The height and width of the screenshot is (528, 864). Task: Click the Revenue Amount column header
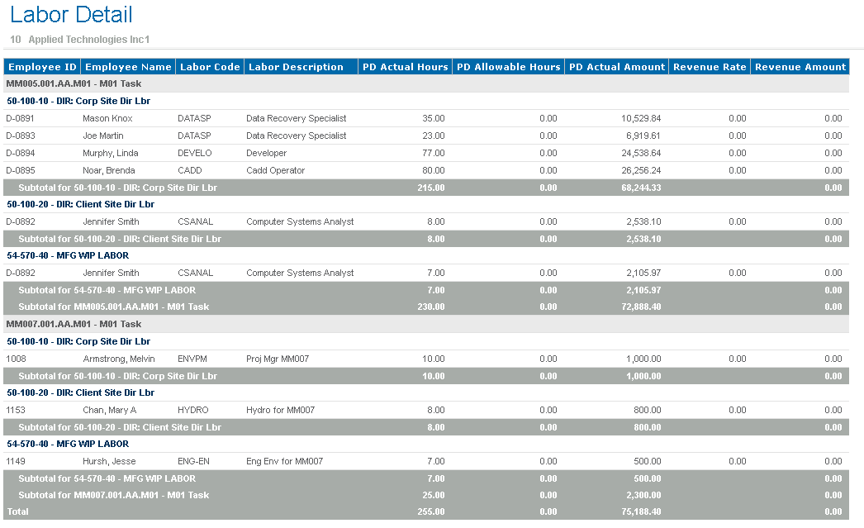coord(800,67)
